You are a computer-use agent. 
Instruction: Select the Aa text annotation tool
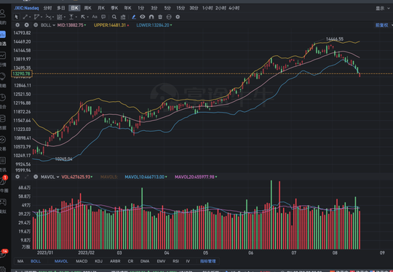tap(95, 17)
